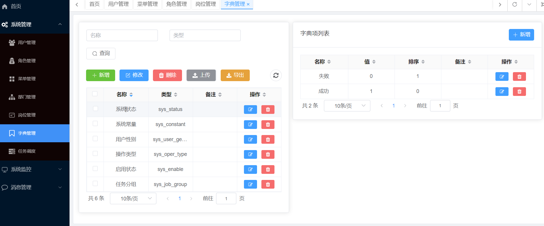Check the 任务分组 row checkbox
The image size is (544, 226).
click(x=95, y=183)
